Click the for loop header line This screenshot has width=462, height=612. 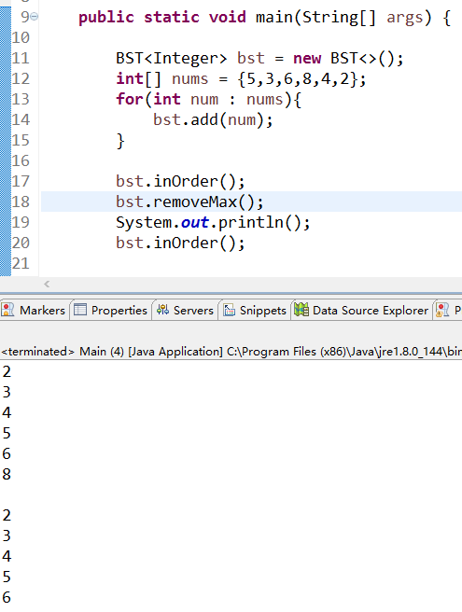click(x=208, y=99)
